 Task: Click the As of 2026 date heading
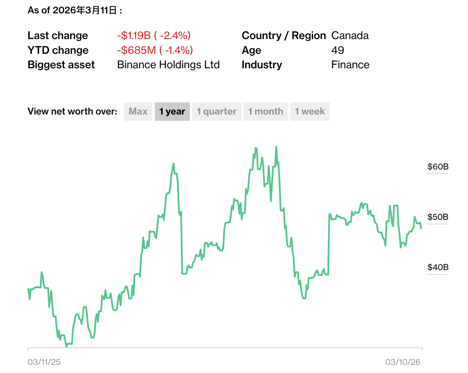pos(75,11)
